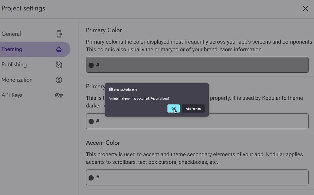This screenshot has width=314, height=195.
Task: Click the Accent Color hex input field
Action: [x=197, y=178]
